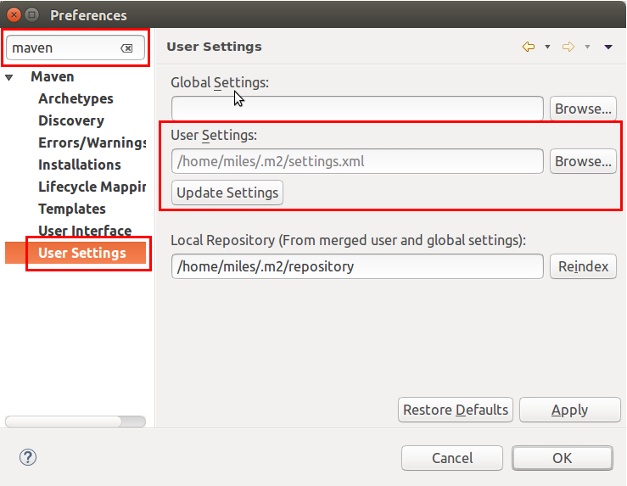Screen dimensions: 627x486
Task: Go back with the yellow arrow
Action: click(529, 47)
